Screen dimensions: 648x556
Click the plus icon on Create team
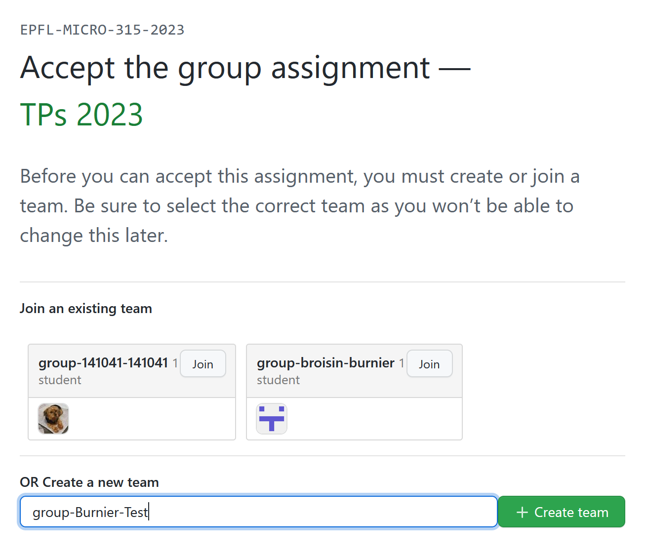click(x=522, y=513)
